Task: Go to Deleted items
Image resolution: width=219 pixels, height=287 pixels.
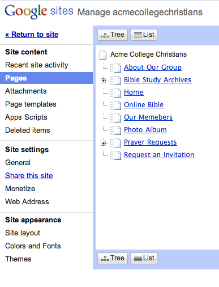Action: point(28,130)
